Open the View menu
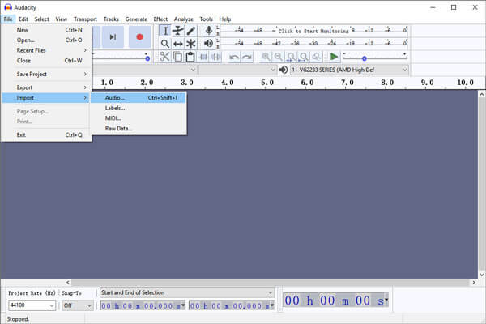486x324 pixels. tap(61, 19)
